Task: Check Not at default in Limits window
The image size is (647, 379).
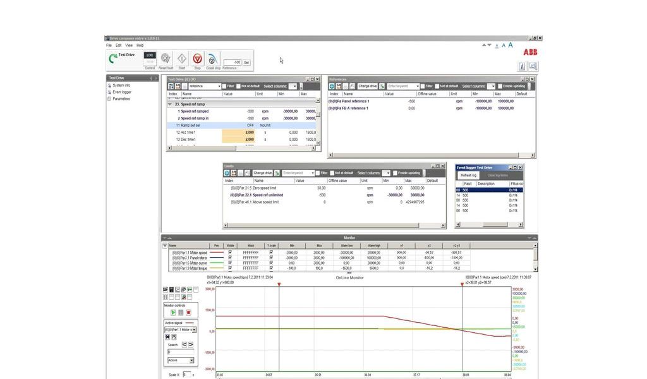Action: [331, 173]
